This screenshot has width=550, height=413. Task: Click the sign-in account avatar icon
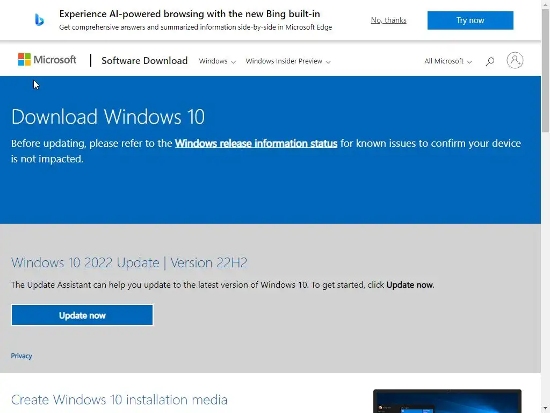coord(515,60)
